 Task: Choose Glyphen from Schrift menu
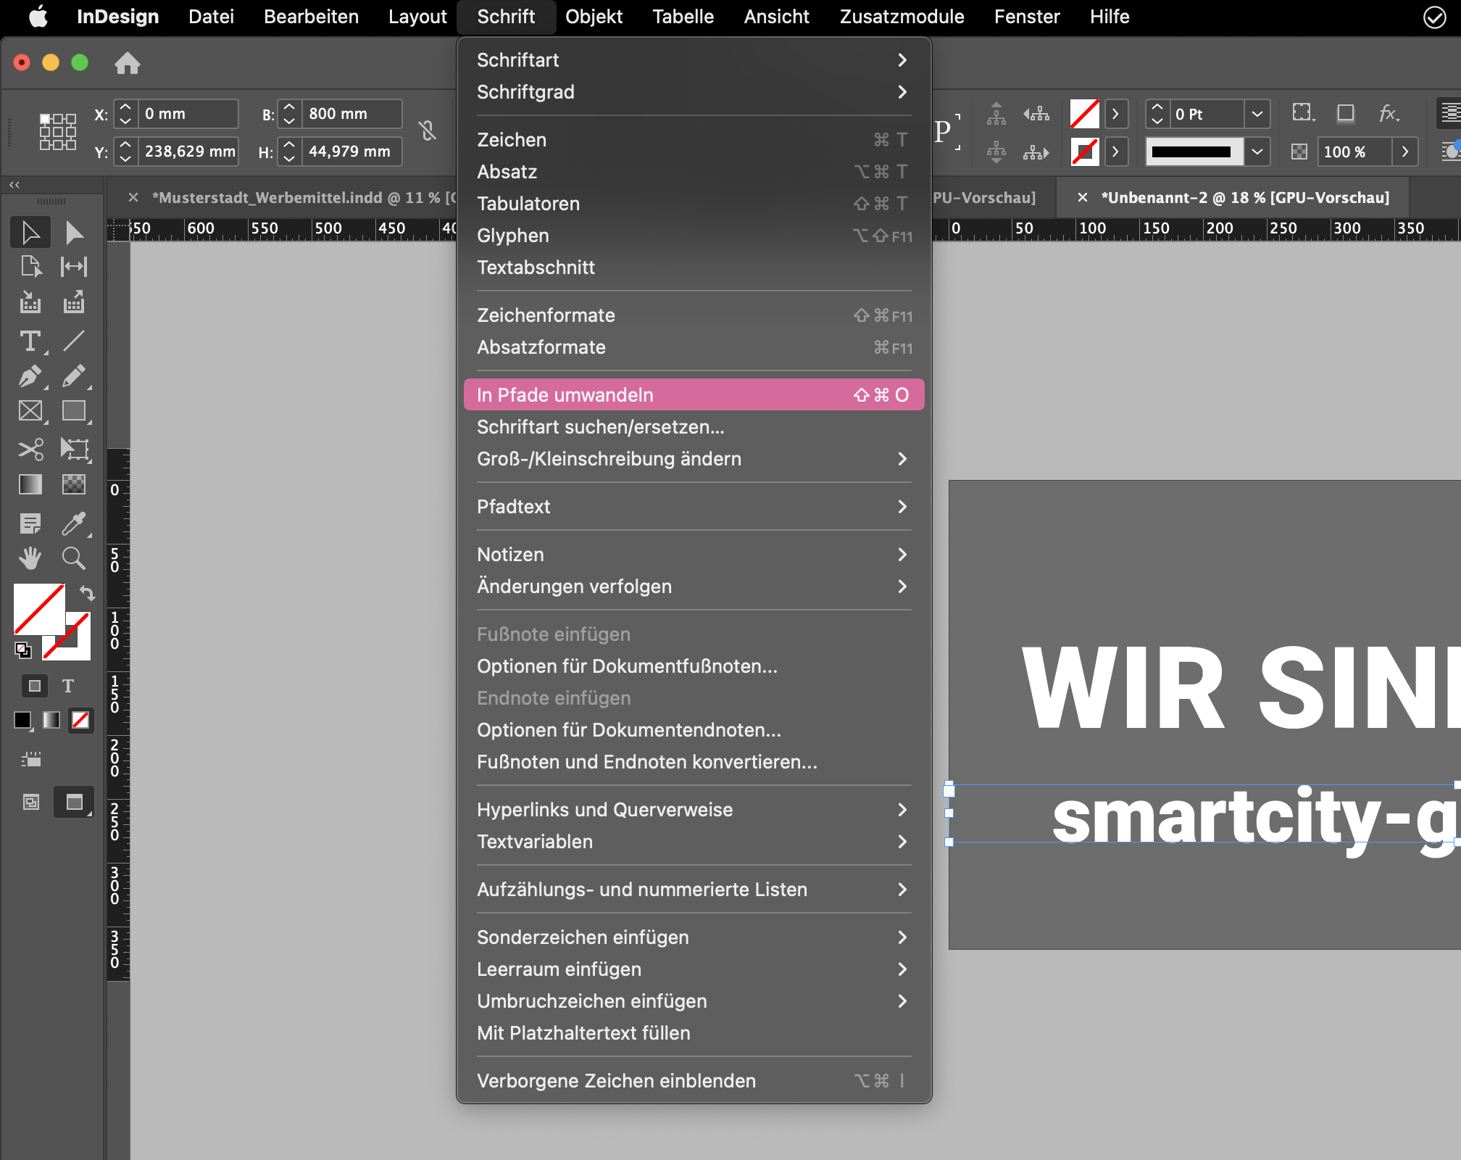[693, 236]
